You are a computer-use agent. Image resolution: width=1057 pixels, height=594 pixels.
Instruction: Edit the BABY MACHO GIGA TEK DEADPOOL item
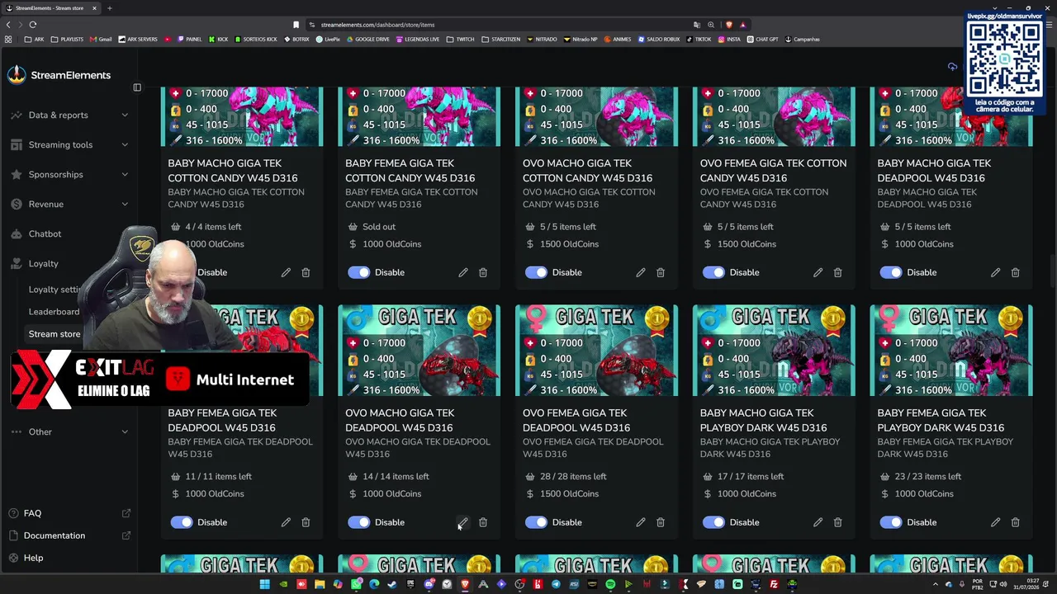click(x=996, y=272)
